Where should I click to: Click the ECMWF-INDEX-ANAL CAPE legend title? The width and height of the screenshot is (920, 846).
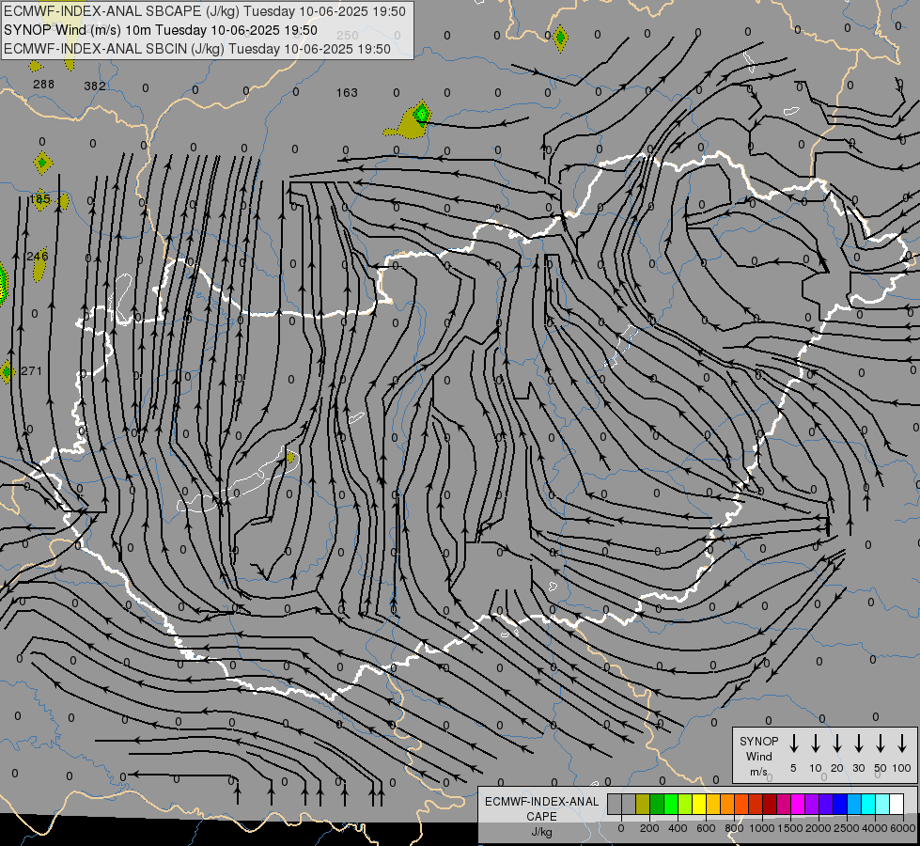pyautogui.click(x=542, y=809)
